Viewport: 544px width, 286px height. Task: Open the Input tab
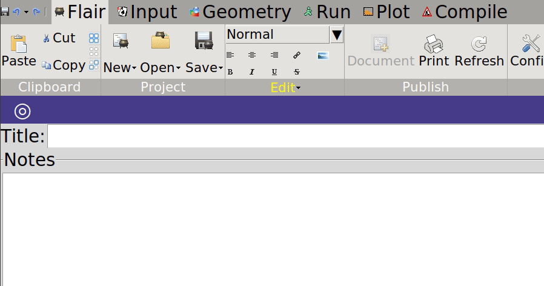pos(147,12)
